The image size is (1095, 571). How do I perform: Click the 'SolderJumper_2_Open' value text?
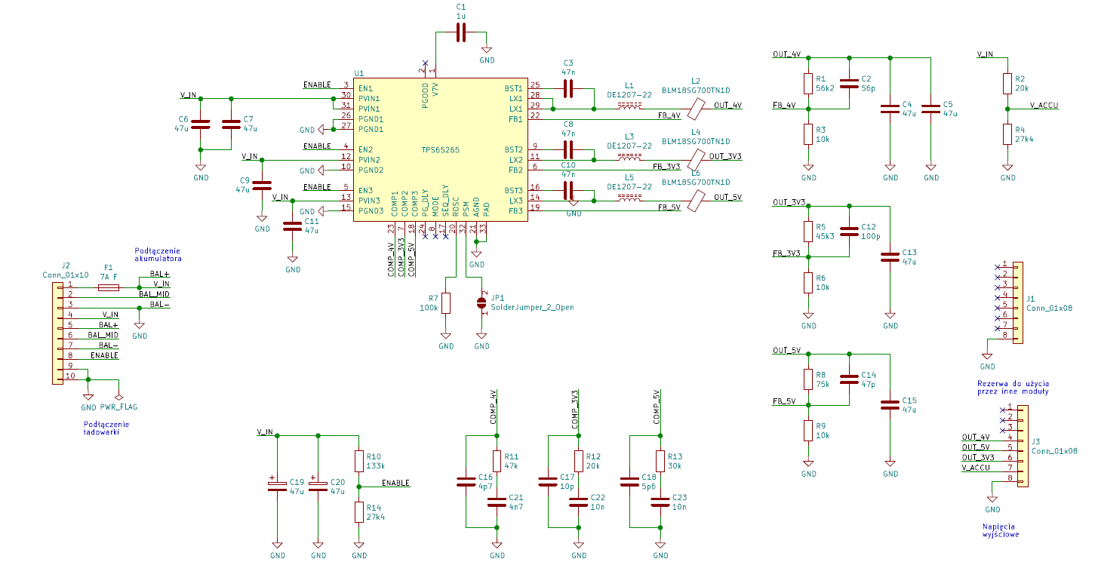coord(532,307)
